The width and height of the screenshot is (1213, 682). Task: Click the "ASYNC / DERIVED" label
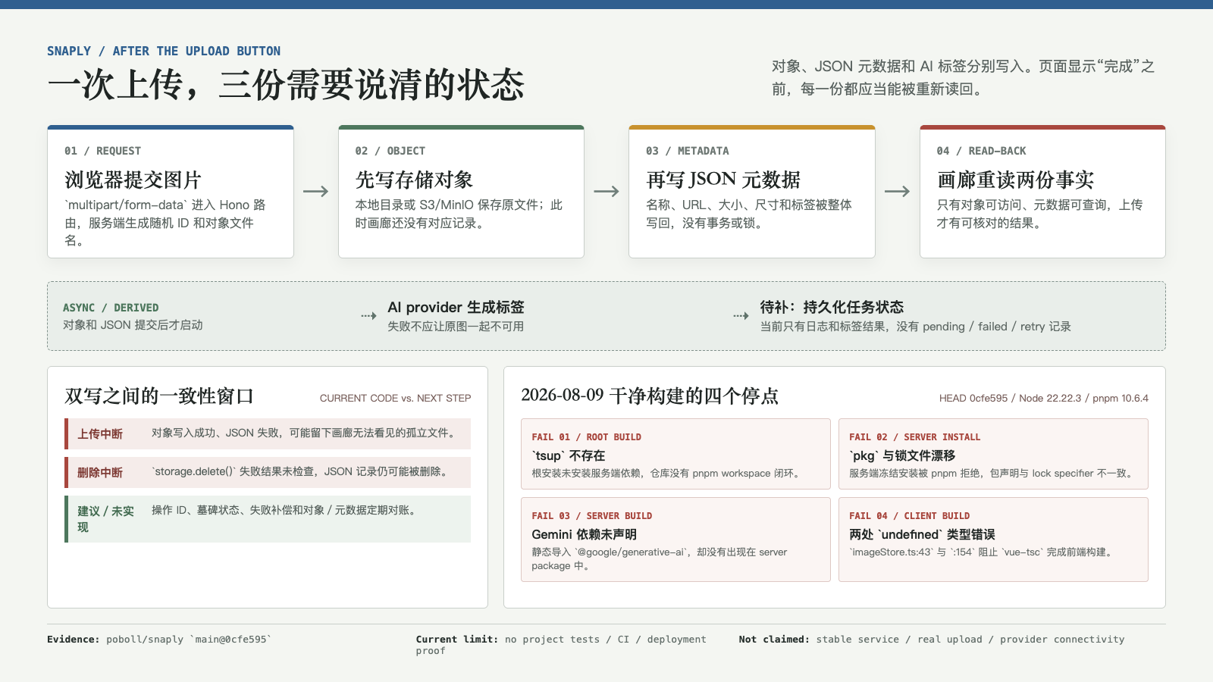tap(111, 308)
